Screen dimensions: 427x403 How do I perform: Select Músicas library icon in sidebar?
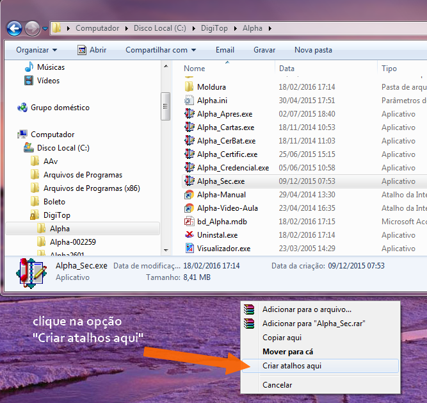(x=29, y=67)
